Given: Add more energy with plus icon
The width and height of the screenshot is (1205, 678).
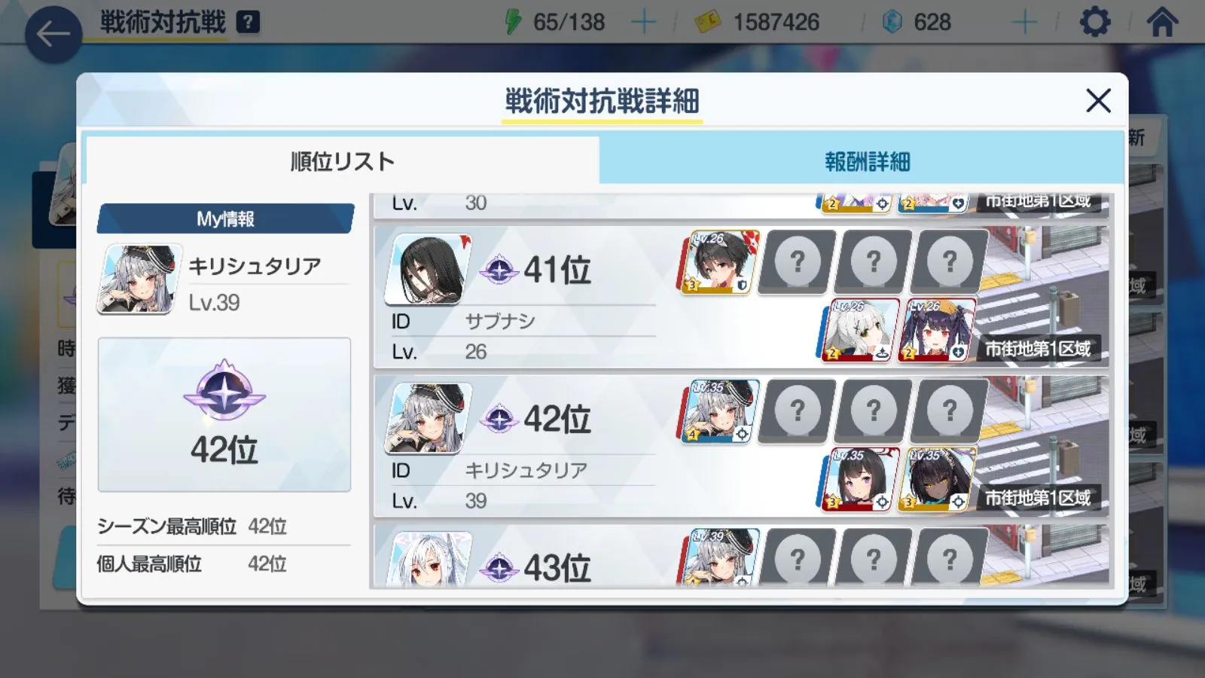Looking at the screenshot, I should [643, 22].
